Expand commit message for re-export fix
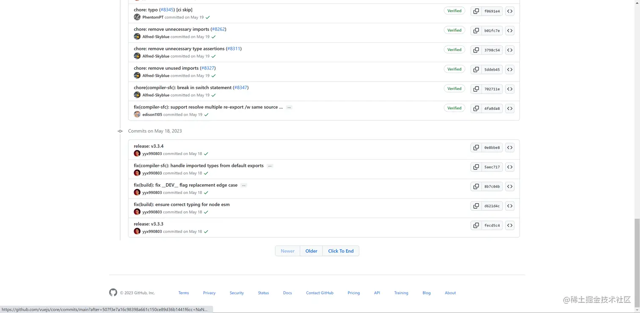Screen dimensions: 640x313 pyautogui.click(x=289, y=108)
